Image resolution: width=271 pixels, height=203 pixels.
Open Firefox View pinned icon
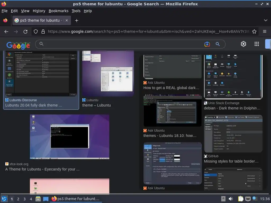coord(5,20)
